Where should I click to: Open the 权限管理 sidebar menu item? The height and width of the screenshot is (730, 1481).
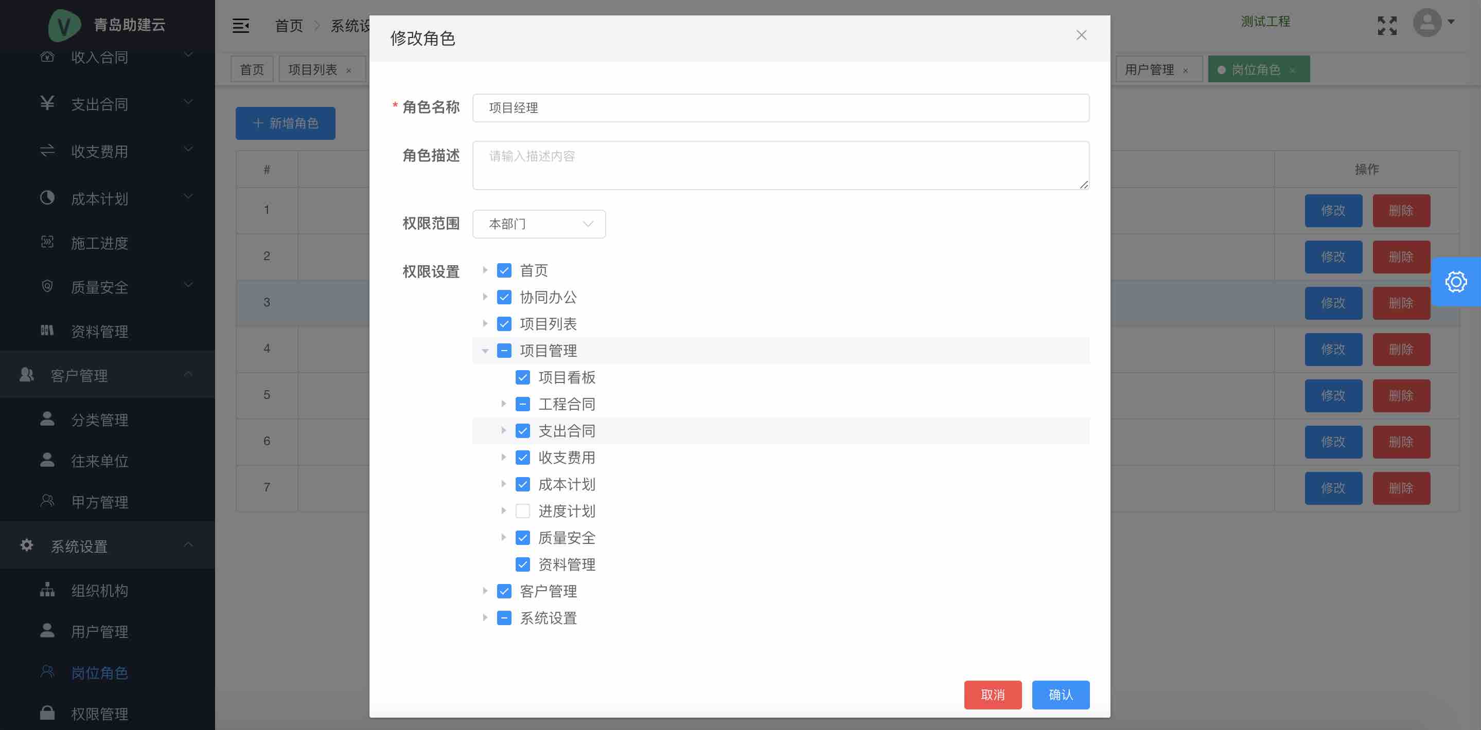[x=99, y=714]
